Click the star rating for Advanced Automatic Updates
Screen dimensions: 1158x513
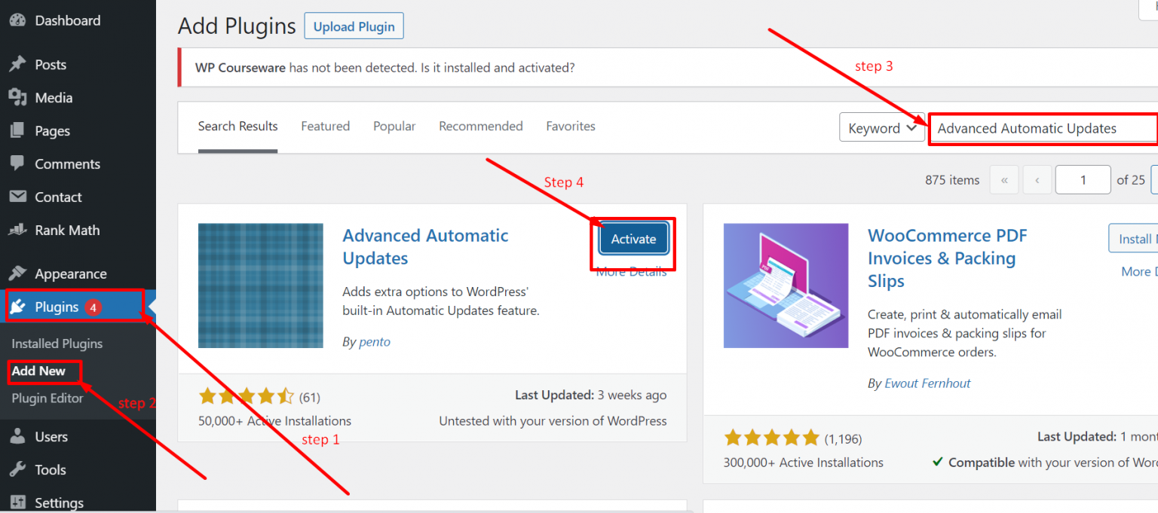(247, 395)
